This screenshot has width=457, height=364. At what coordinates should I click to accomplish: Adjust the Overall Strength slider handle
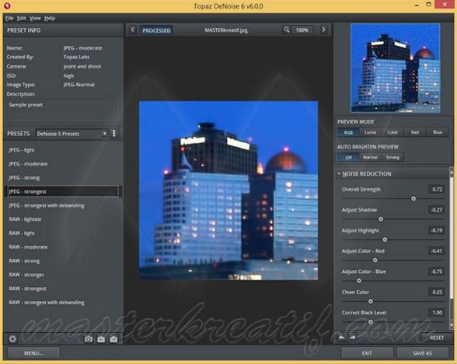(413, 198)
